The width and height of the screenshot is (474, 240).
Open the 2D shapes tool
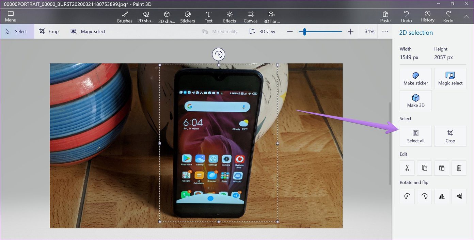tap(146, 17)
